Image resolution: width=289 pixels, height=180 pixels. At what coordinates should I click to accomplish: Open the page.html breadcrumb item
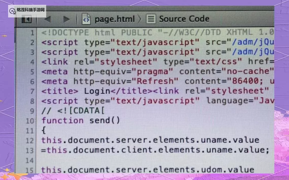[x=114, y=19]
